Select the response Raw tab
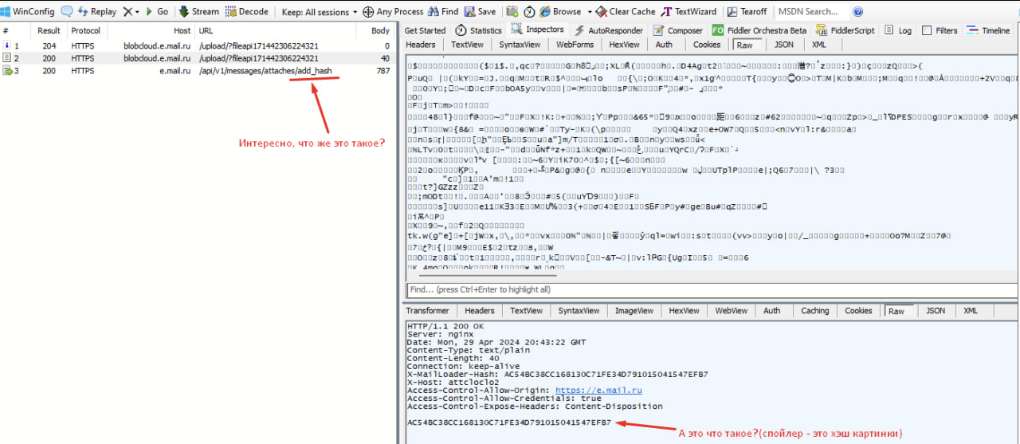The width and height of the screenshot is (1020, 444). point(896,311)
